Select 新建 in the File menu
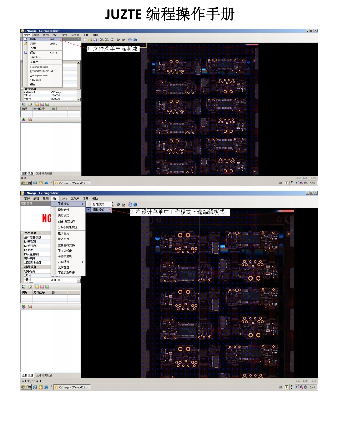The height and width of the screenshot is (441, 341). [42, 39]
